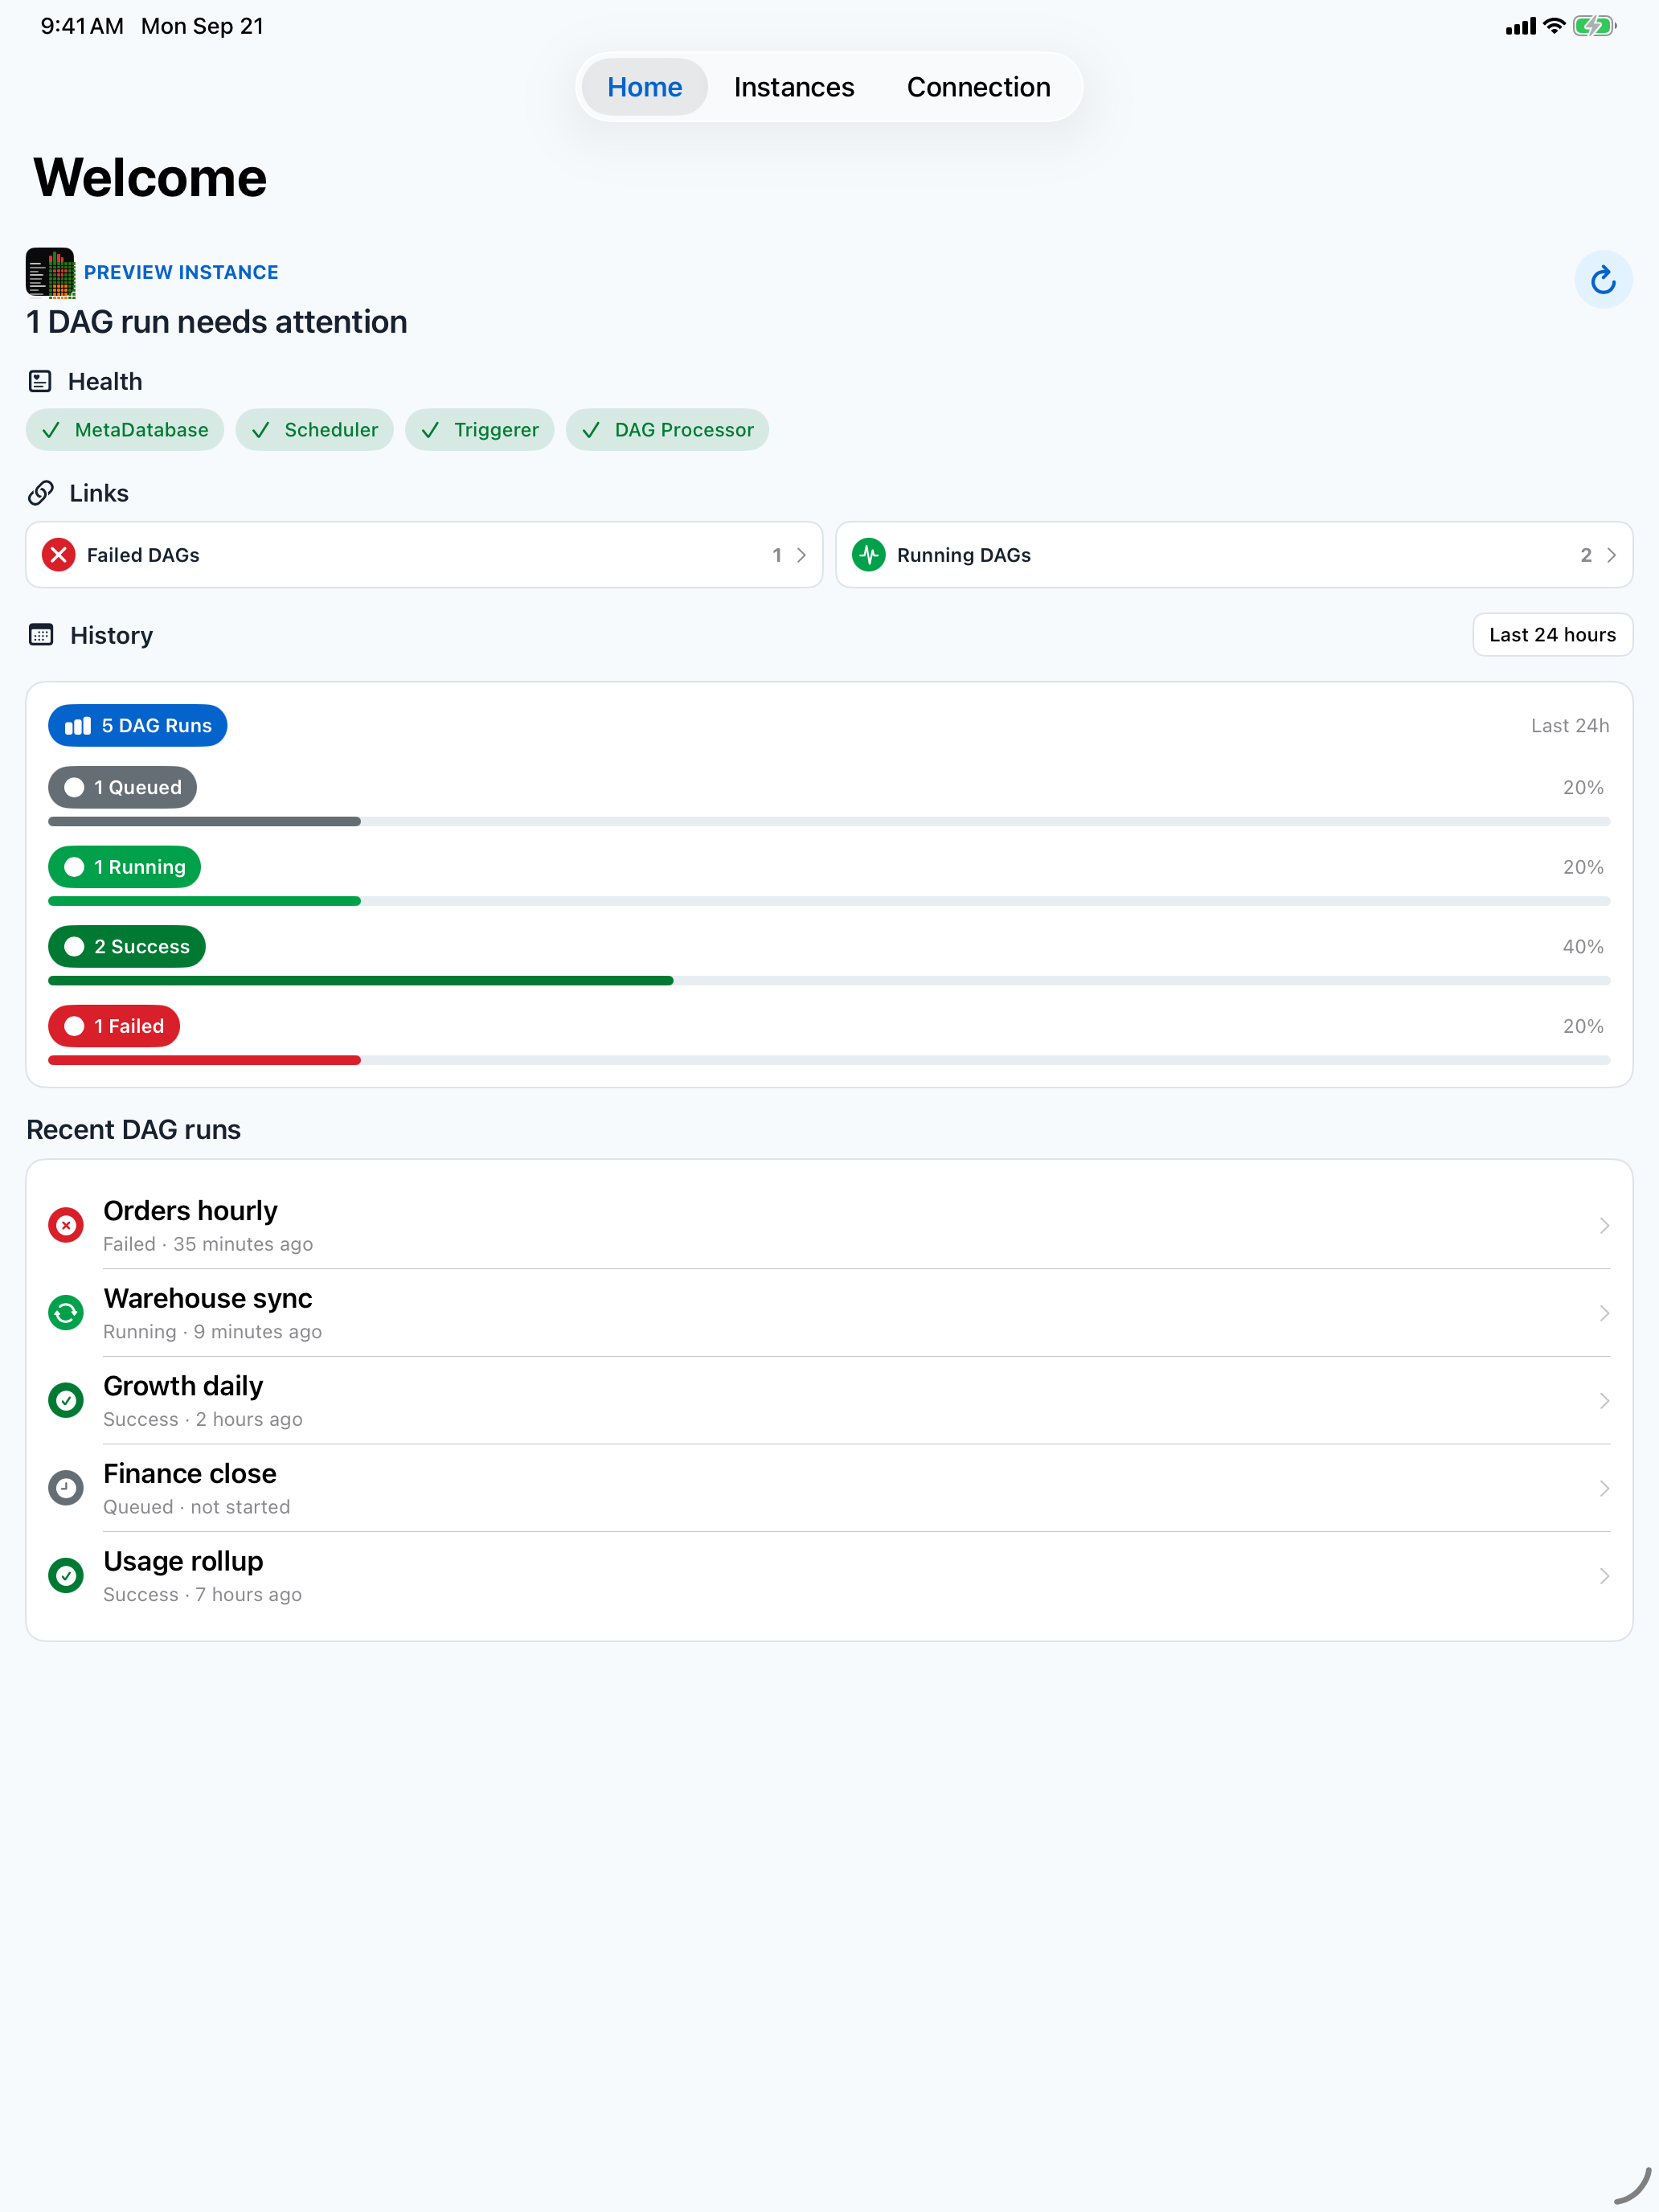The height and width of the screenshot is (2212, 1659).
Task: Click the Triggerer health chip
Action: coord(480,430)
